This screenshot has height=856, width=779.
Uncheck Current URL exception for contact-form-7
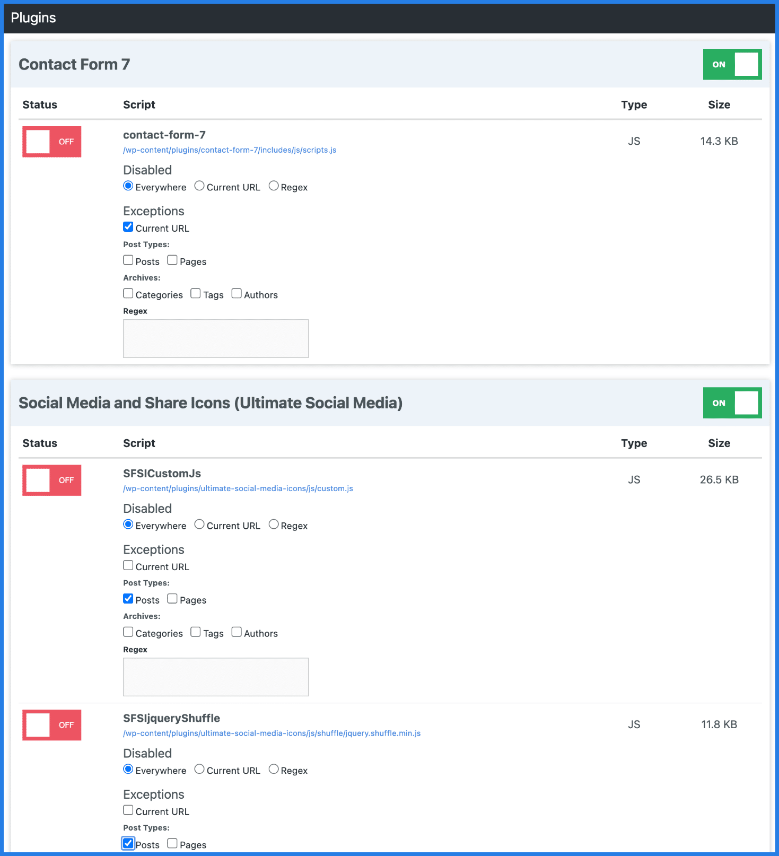(128, 227)
